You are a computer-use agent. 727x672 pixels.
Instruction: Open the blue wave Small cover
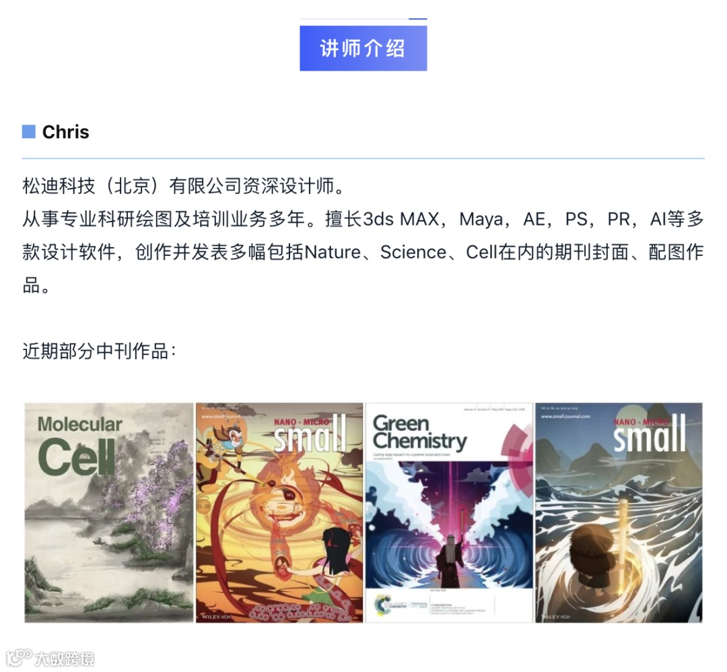point(619,512)
